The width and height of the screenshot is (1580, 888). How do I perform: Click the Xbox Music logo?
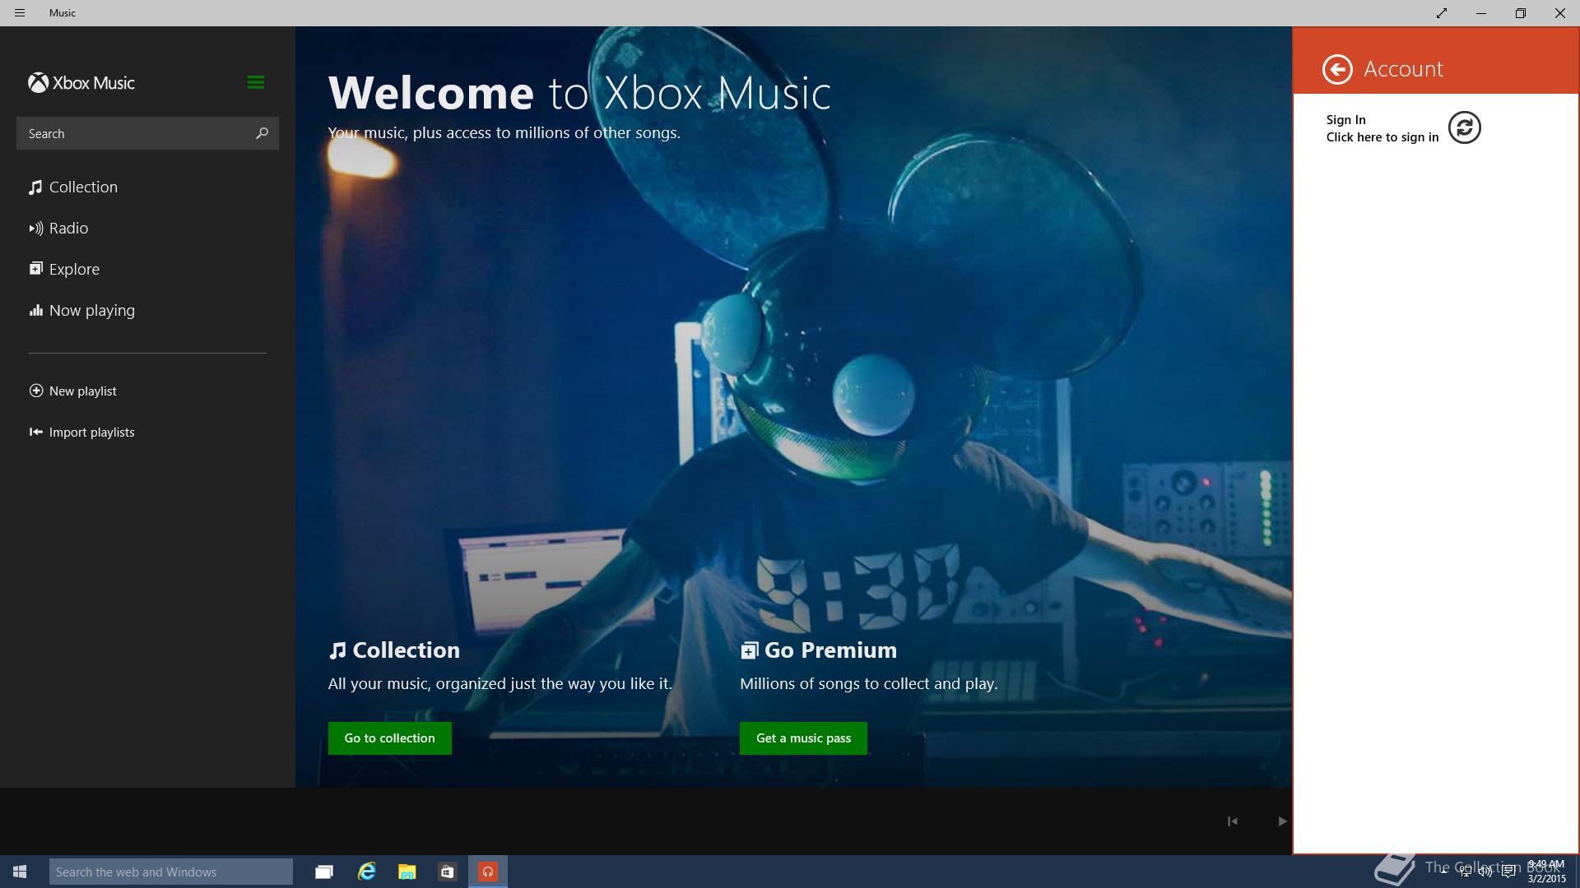point(81,83)
